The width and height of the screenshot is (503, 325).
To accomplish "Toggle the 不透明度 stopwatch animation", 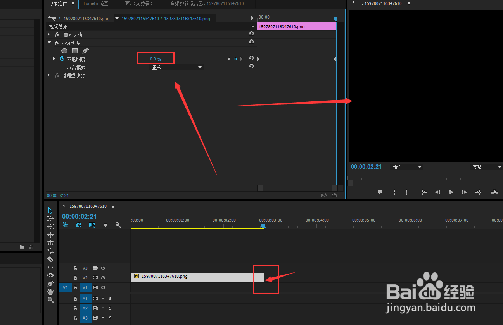I will [62, 59].
